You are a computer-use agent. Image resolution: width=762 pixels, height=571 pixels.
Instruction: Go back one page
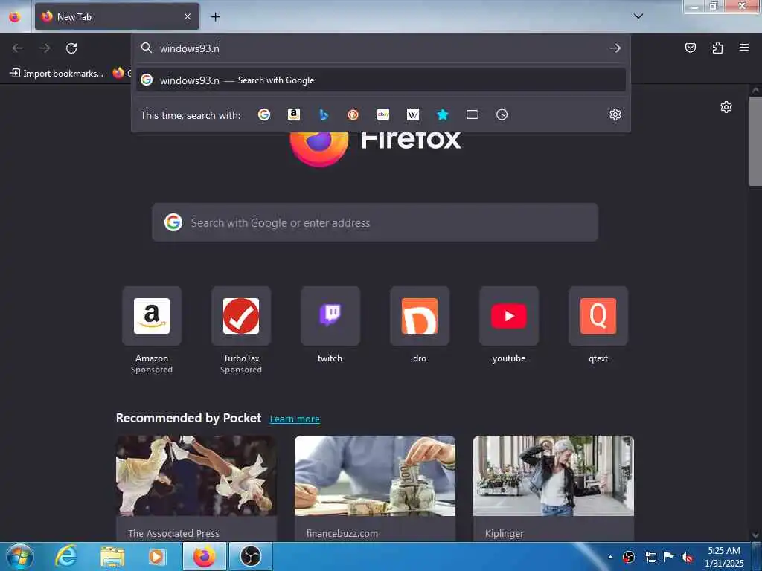coord(18,48)
